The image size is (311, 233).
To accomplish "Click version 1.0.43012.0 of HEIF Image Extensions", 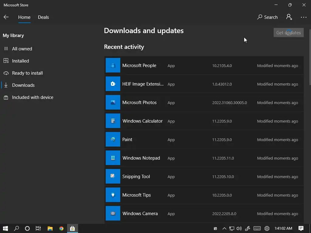I will 222,84.
